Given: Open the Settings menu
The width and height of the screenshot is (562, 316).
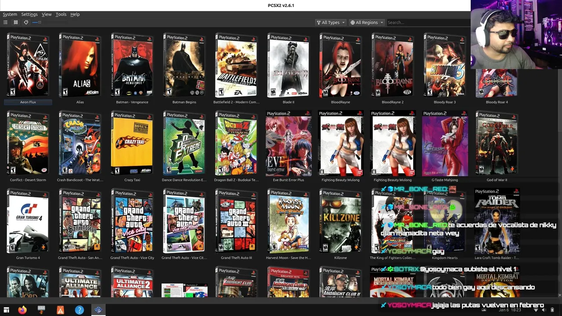Looking at the screenshot, I should coord(29,14).
